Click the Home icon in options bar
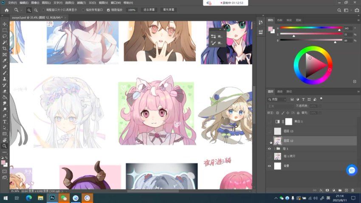The width and height of the screenshot is (361, 203). (x=7, y=10)
